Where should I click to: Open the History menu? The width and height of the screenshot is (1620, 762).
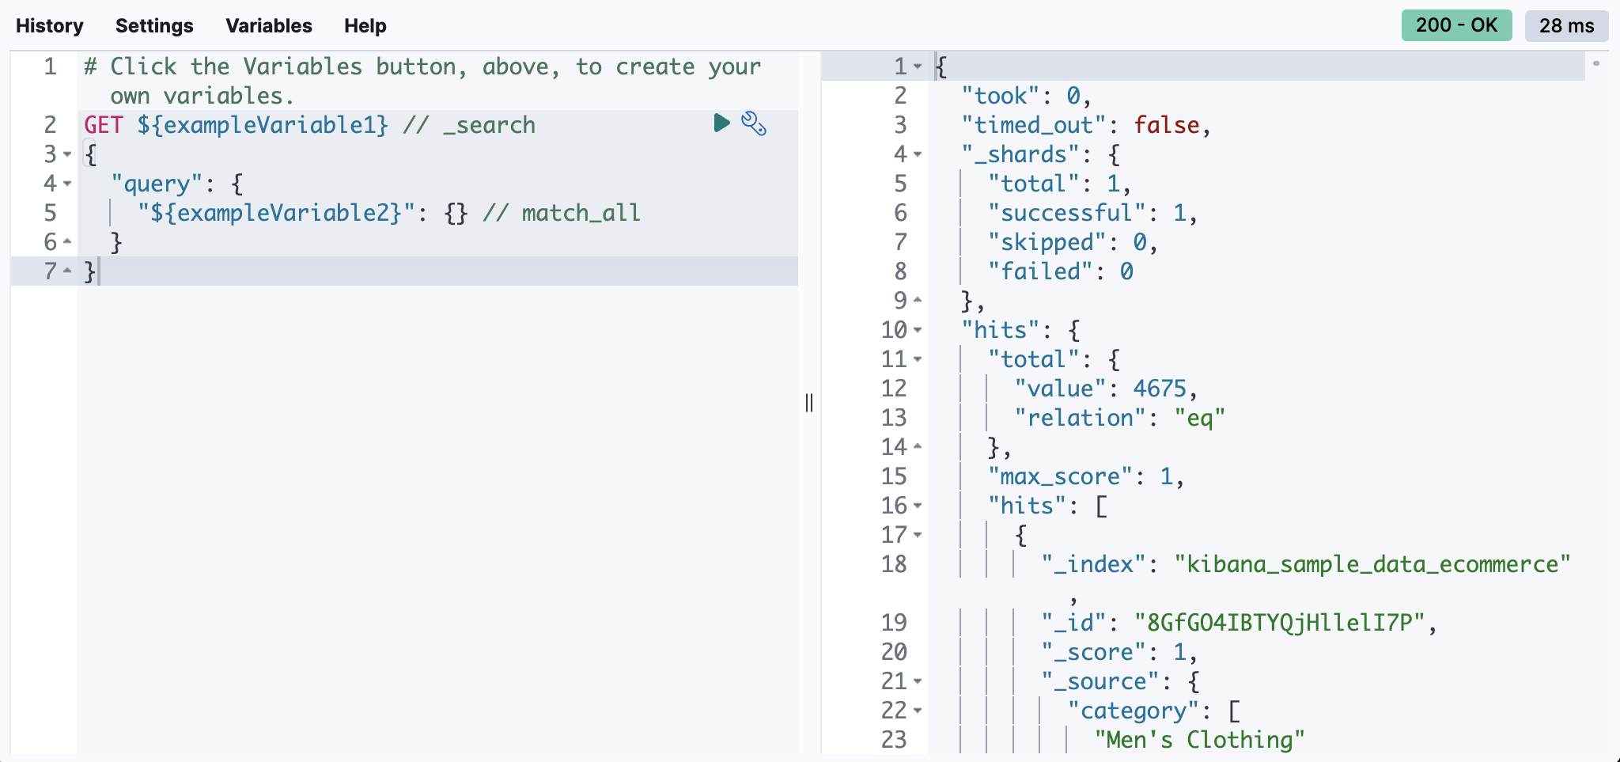coord(49,25)
